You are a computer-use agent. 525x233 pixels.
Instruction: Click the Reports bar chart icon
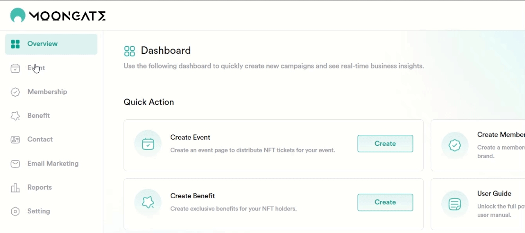click(15, 188)
